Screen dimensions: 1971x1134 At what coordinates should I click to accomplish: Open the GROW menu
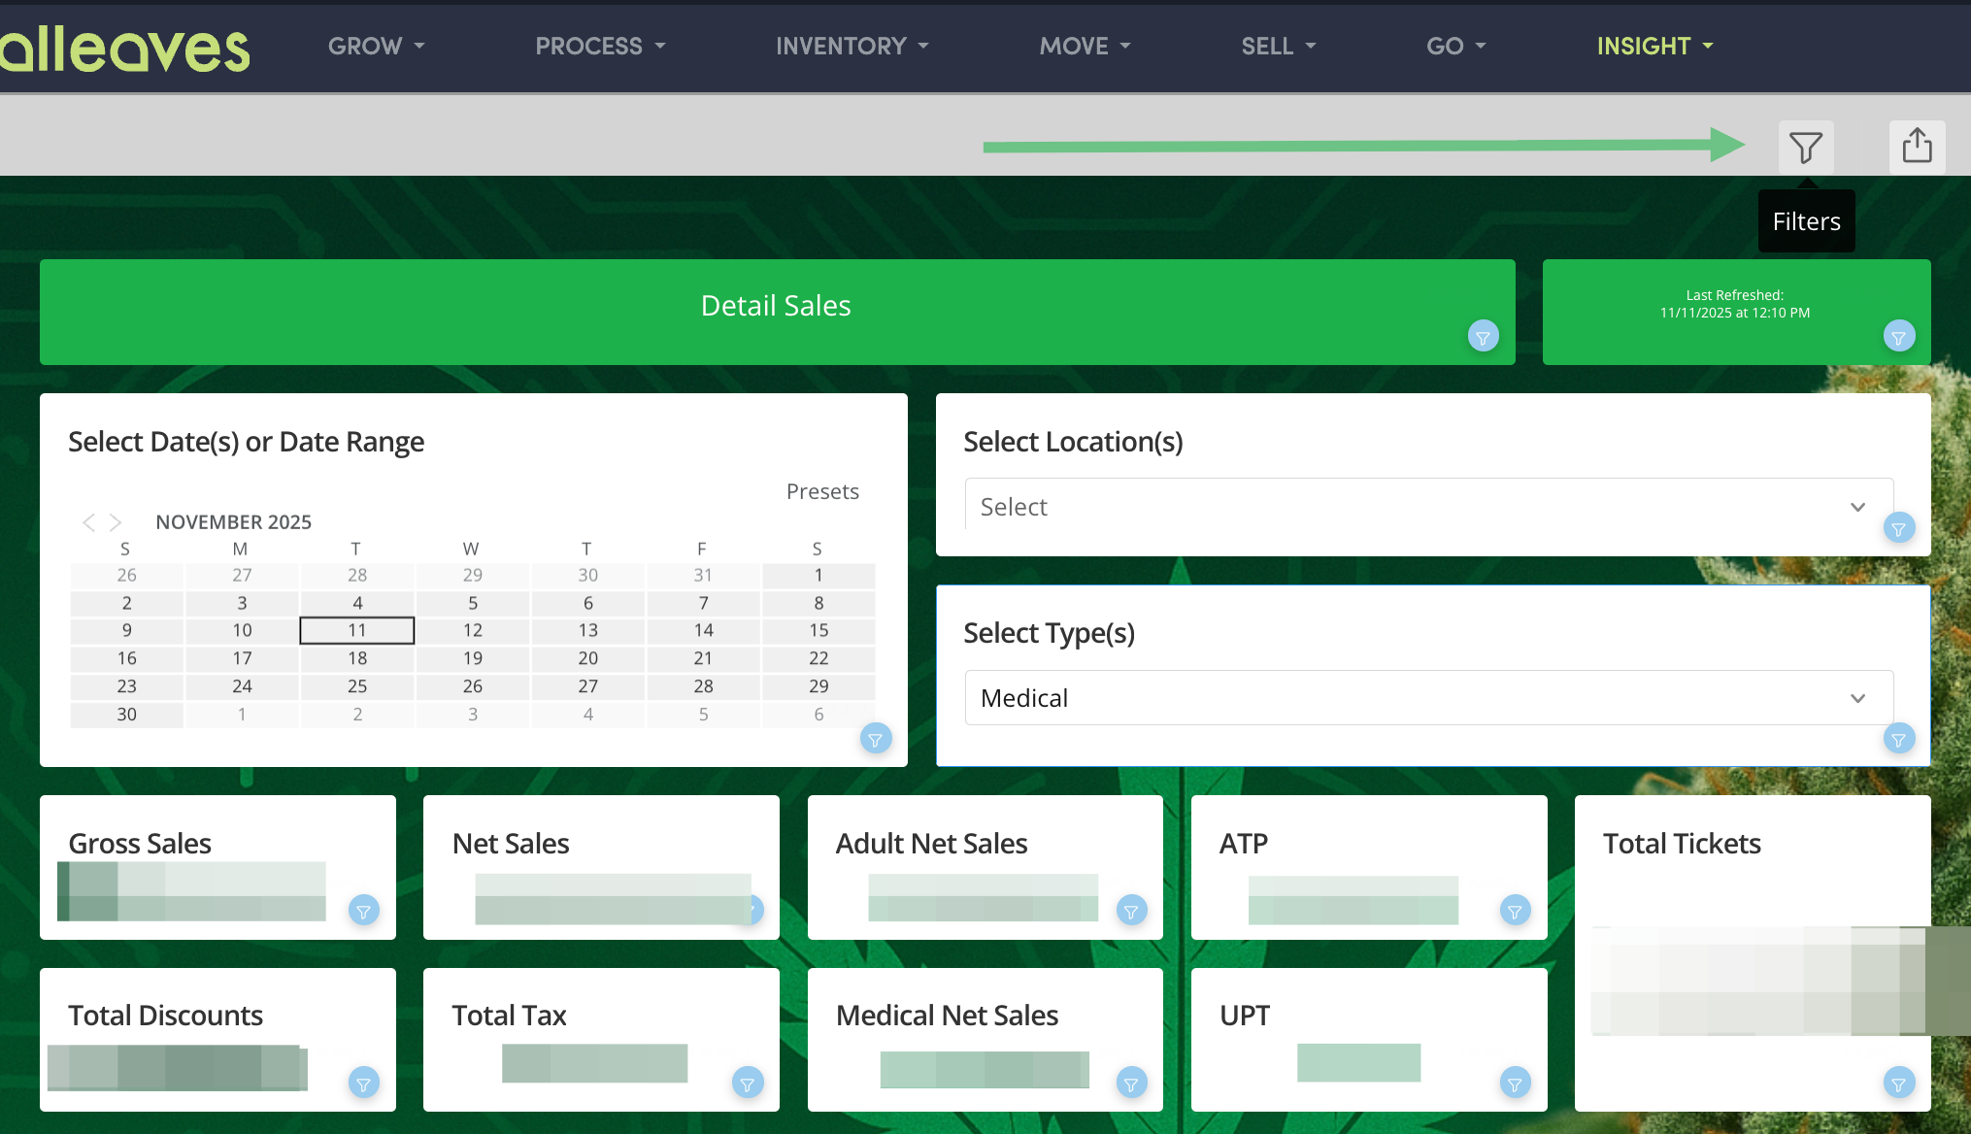pyautogui.click(x=377, y=46)
